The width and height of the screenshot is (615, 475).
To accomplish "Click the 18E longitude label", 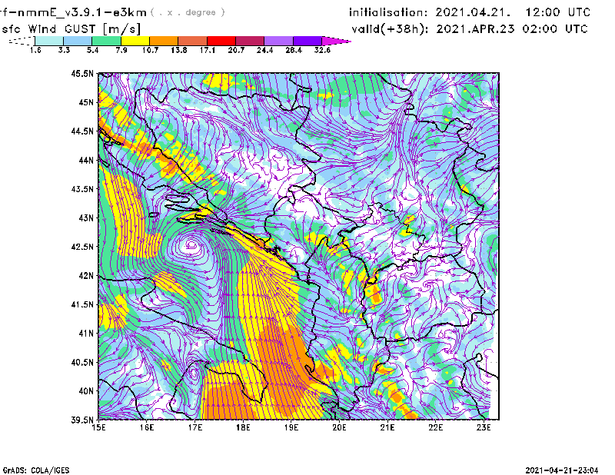I will coord(243,427).
